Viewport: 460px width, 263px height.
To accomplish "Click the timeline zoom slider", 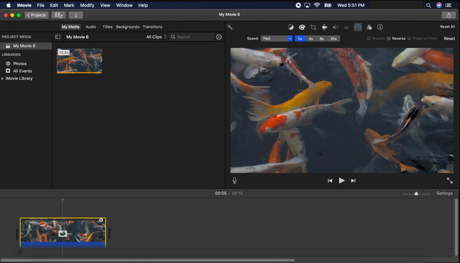I will 416,193.
